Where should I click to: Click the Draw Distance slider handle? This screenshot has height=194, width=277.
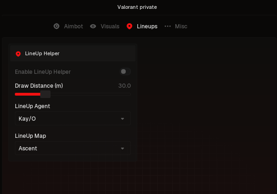(45, 94)
